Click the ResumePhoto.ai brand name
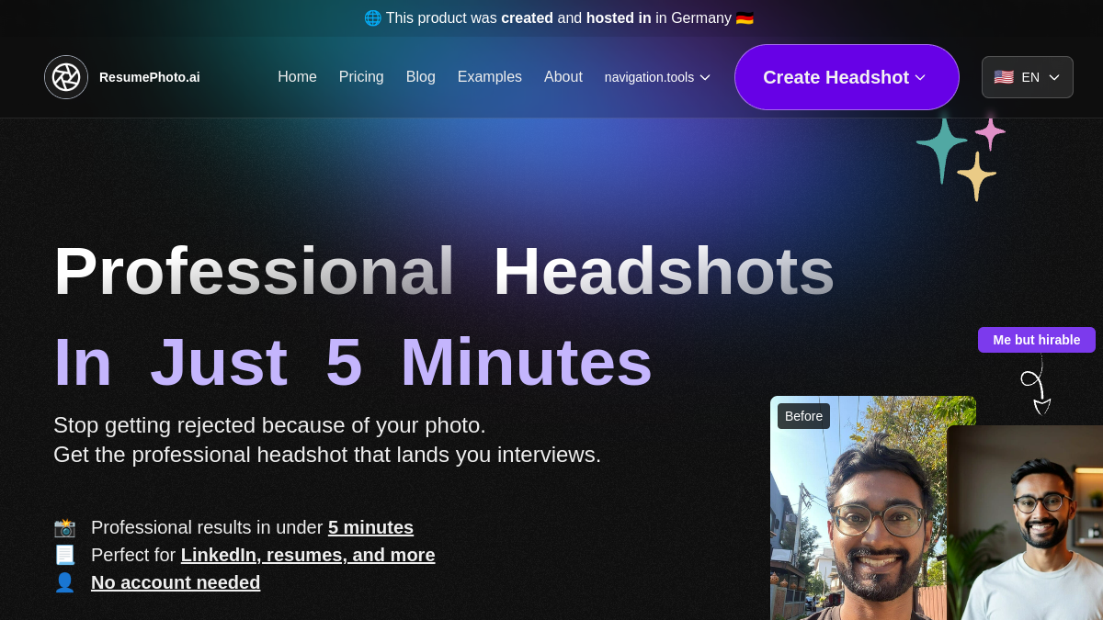Screen dimensions: 1103x620 pos(150,77)
